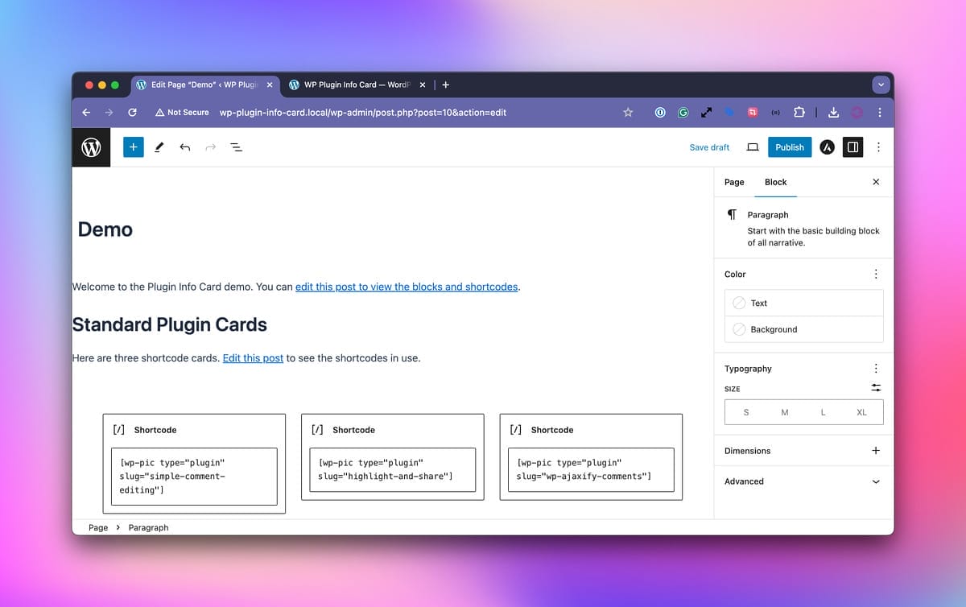Add a Dimensions option with the plus
Viewport: 966px width, 607px height.
tap(876, 451)
